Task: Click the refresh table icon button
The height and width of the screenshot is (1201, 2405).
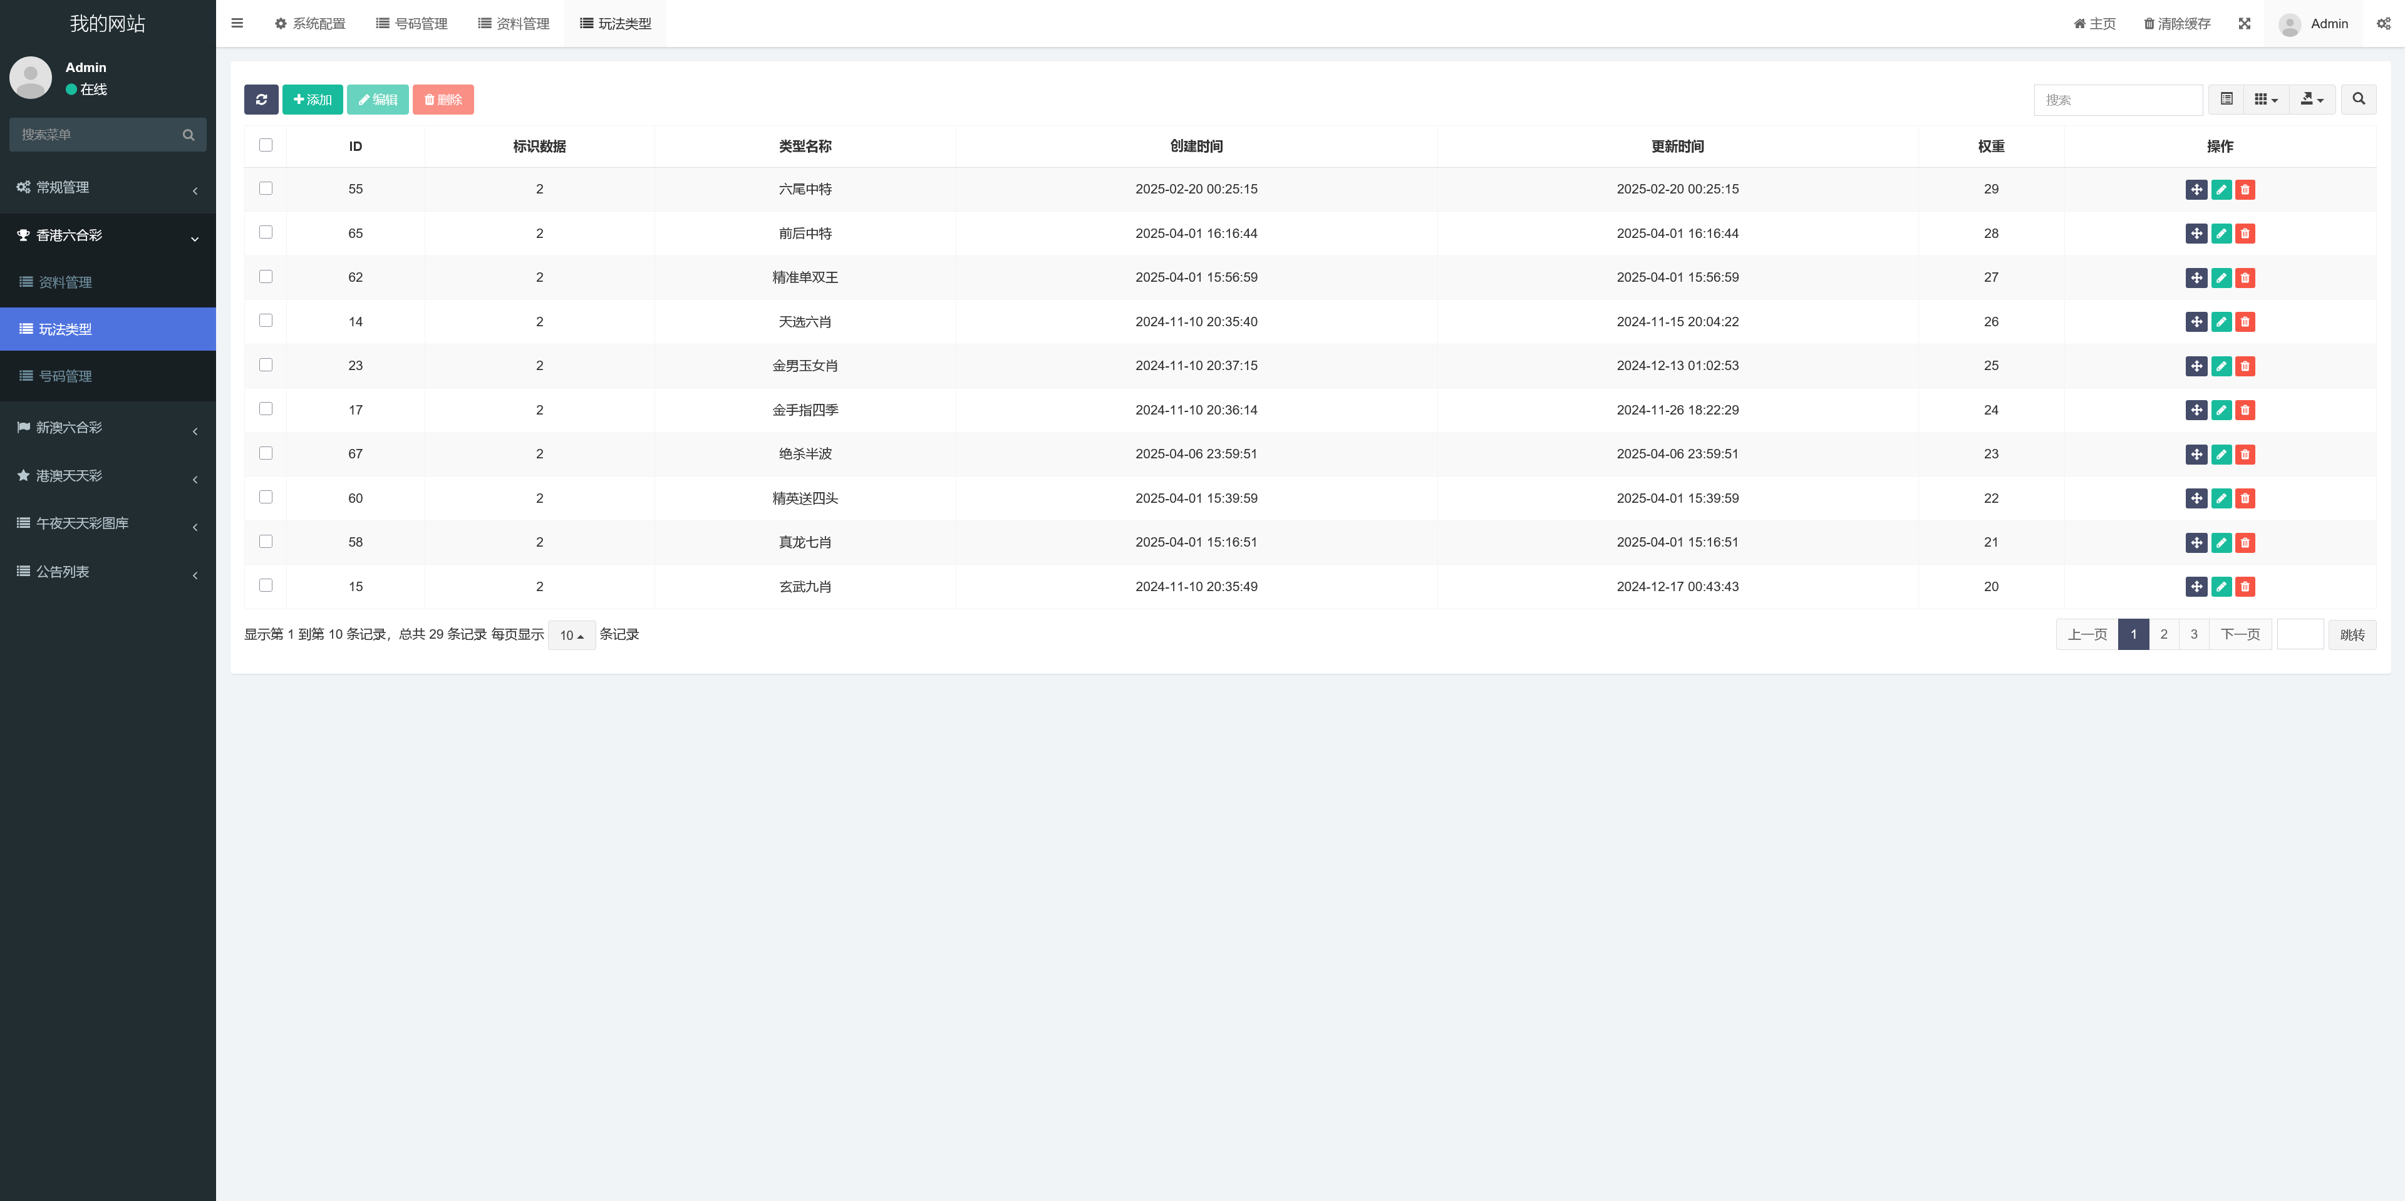Action: [261, 100]
